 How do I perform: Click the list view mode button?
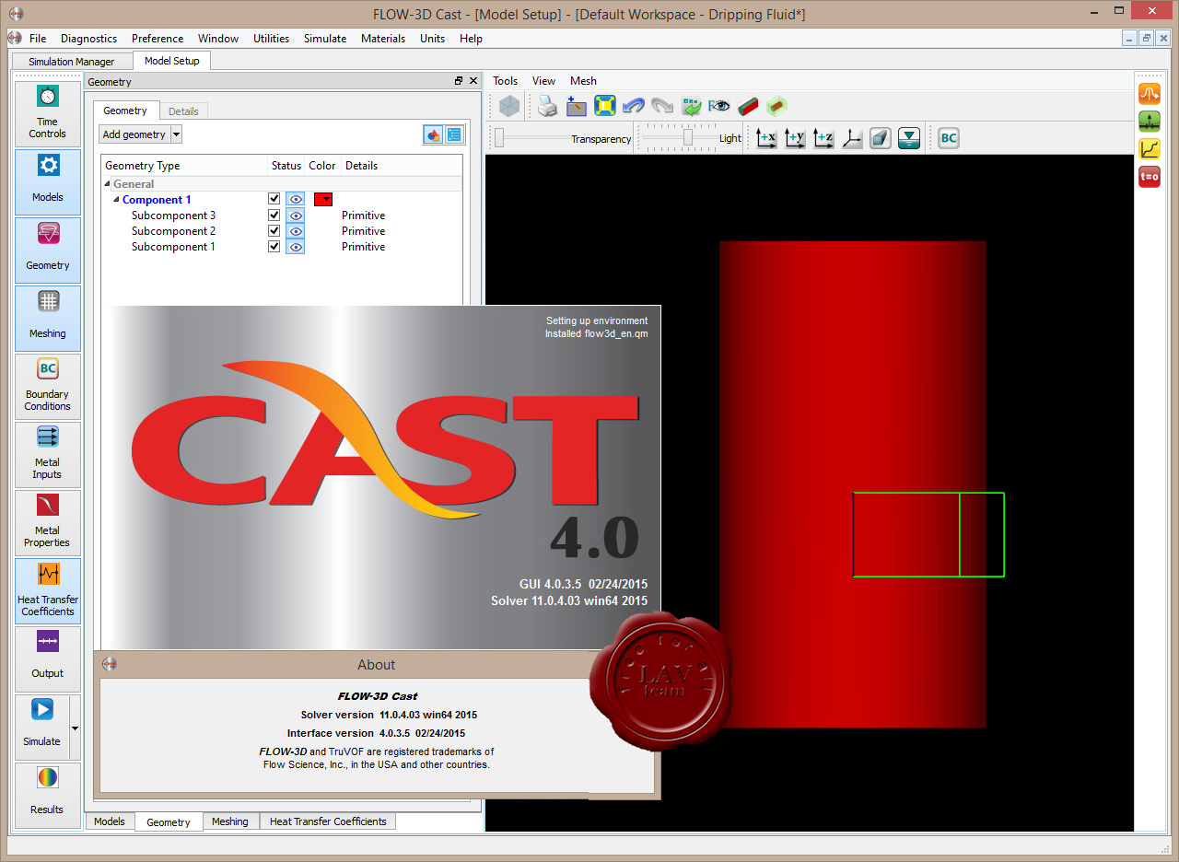(x=454, y=134)
